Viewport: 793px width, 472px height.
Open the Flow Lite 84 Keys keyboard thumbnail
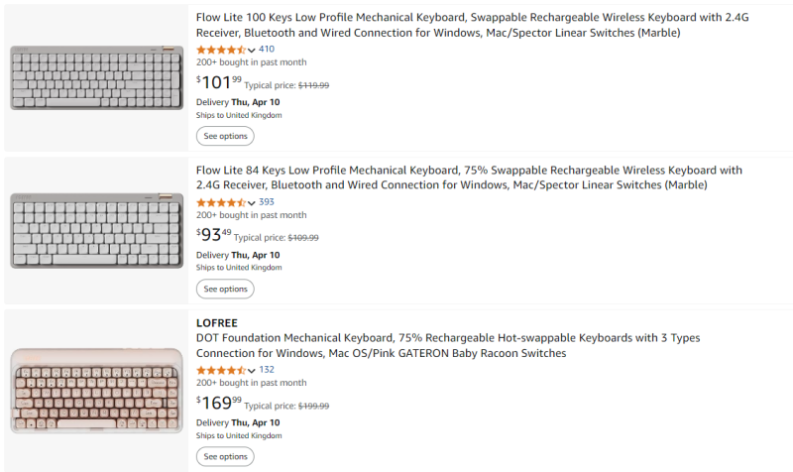(x=96, y=230)
